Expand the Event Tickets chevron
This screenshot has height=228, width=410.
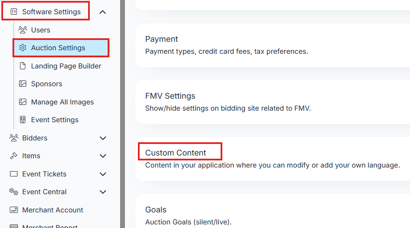pos(103,174)
